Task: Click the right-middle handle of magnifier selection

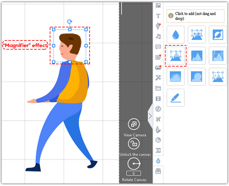Action: [86, 46]
